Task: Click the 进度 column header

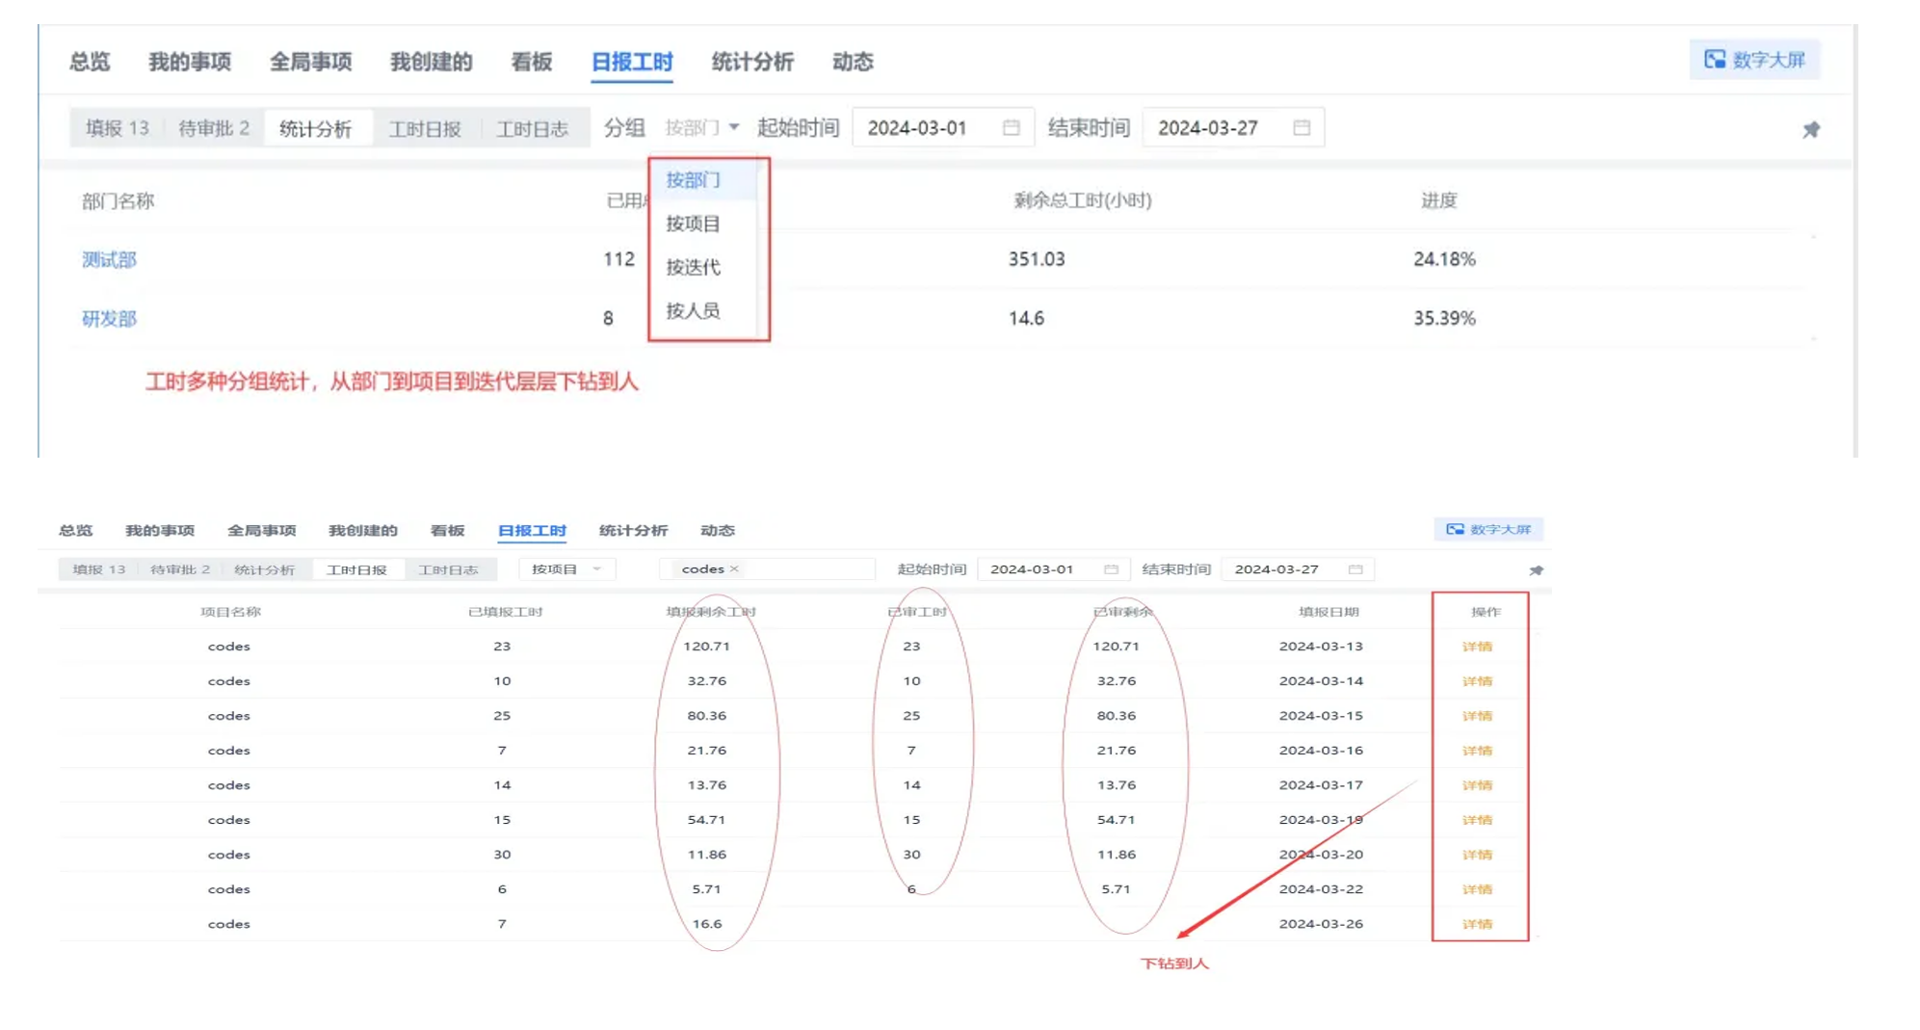Action: 1439,200
